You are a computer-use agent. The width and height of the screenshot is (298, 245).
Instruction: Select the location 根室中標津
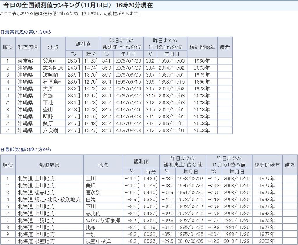[98, 241]
